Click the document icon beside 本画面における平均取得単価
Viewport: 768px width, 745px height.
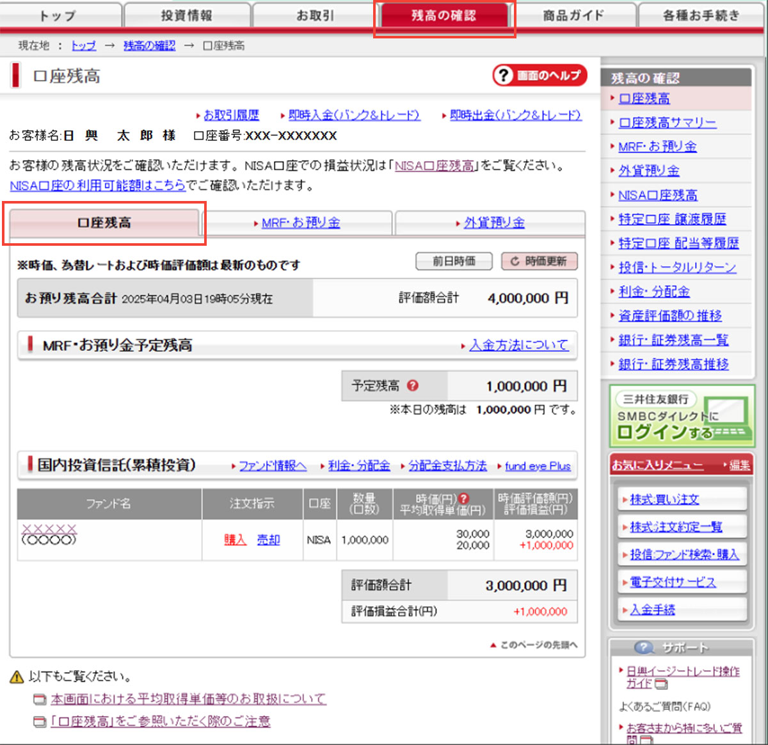[40, 700]
